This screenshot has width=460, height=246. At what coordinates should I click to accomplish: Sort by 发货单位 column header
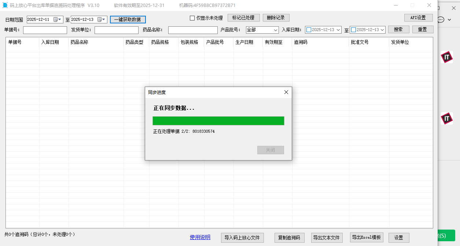tap(411, 42)
